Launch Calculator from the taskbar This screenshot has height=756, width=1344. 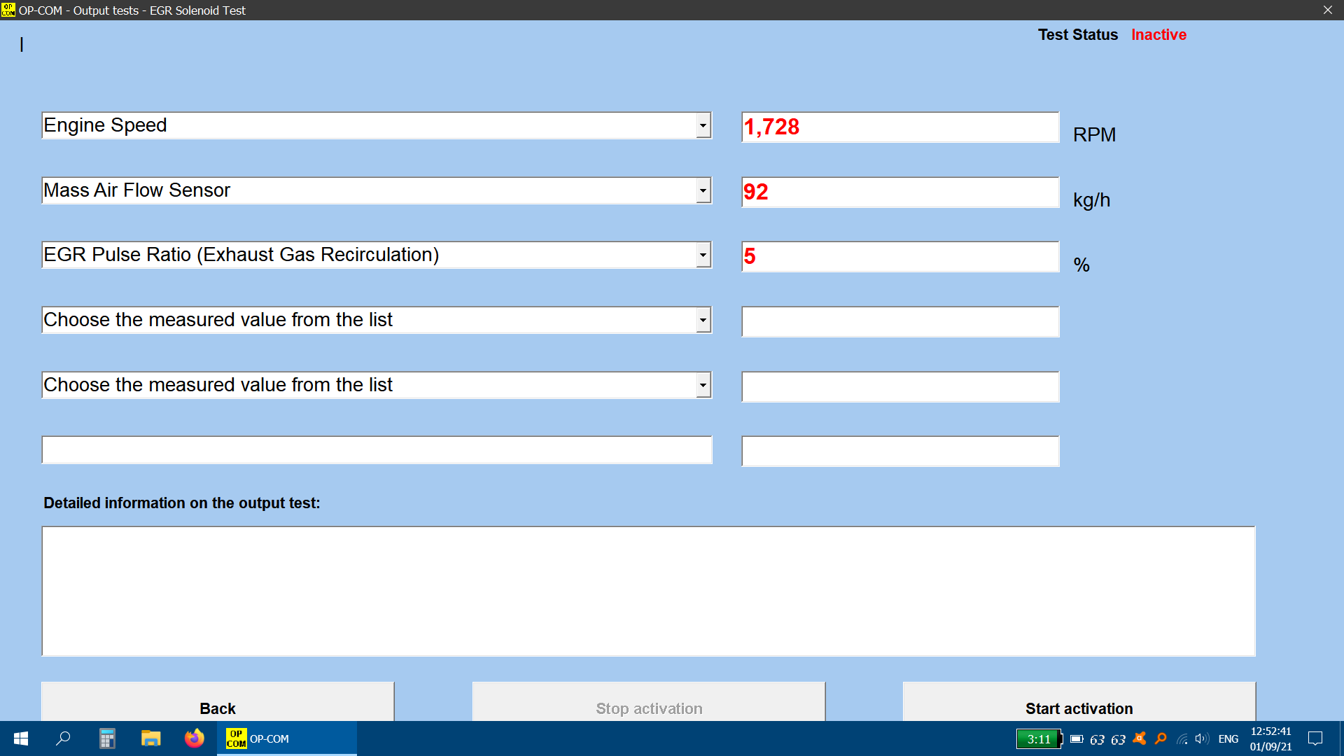click(x=107, y=738)
